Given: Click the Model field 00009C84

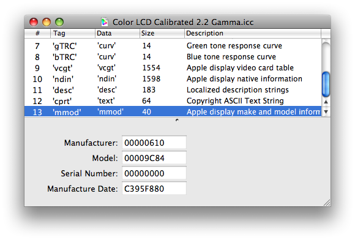Looking at the screenshot, I should pos(154,158).
